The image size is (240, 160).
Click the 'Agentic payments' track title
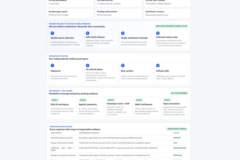[88, 104]
